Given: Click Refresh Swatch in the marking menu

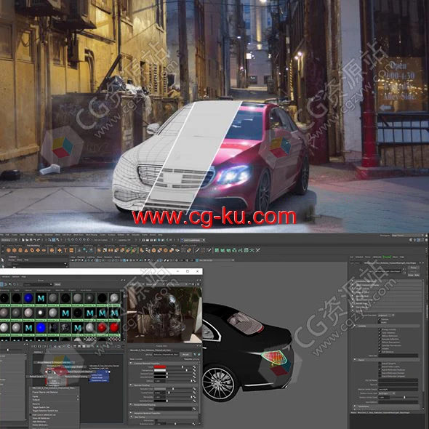Looking at the screenshot, I should [x=36, y=377].
